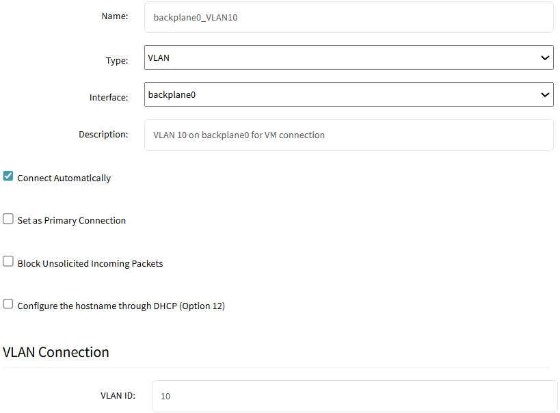Enable Set as Primary Connection
560x413 pixels.
pos(8,219)
